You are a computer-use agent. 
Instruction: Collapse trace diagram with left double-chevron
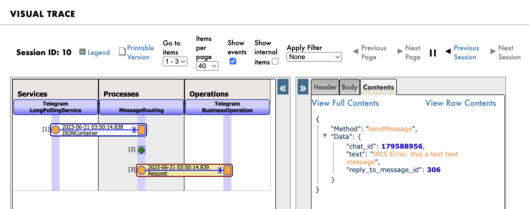[283, 88]
